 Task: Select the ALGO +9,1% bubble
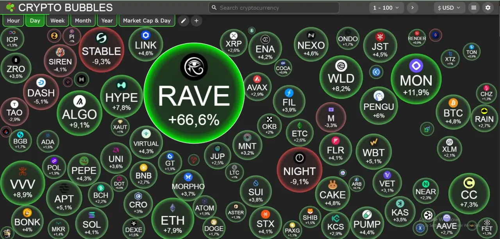tap(80, 113)
